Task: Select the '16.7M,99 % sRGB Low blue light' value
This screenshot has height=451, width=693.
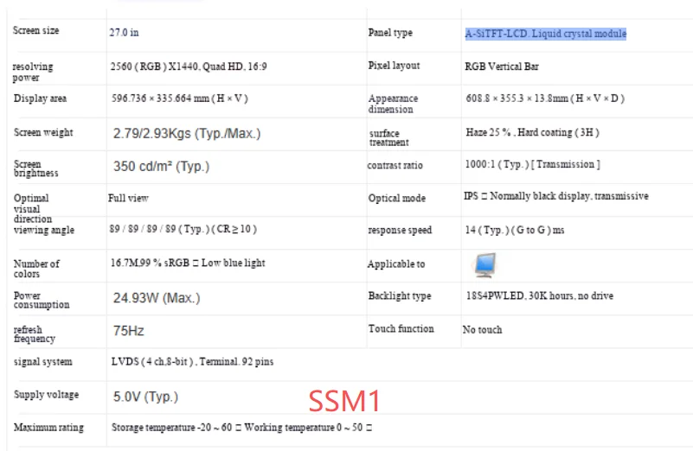Action: [x=188, y=263]
